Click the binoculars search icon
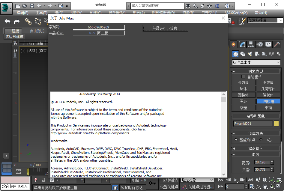The height and width of the screenshot is (191, 284). [188, 6]
